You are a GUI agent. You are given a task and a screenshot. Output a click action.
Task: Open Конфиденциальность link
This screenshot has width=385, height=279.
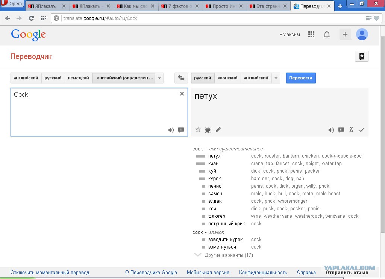click(x=263, y=272)
